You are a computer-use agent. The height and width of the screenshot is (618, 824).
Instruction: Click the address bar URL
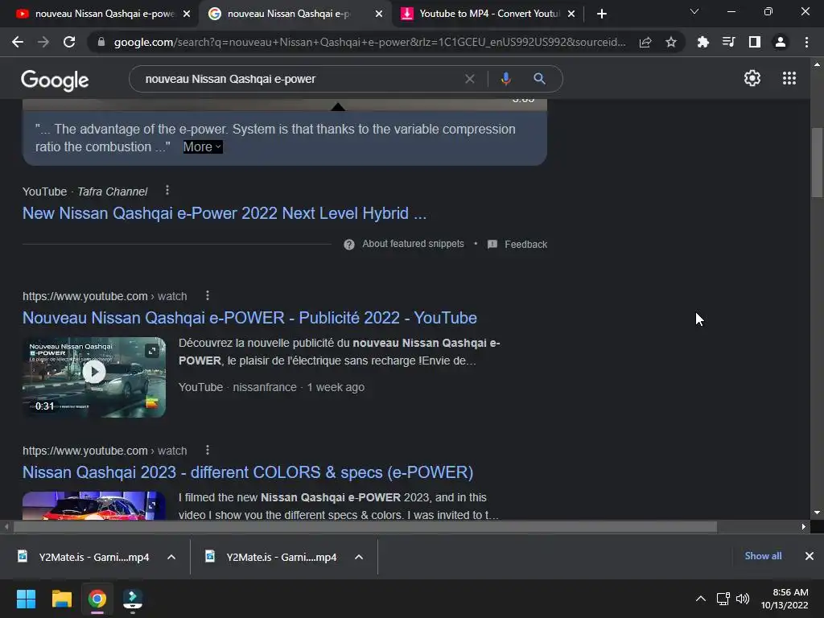[369, 42]
